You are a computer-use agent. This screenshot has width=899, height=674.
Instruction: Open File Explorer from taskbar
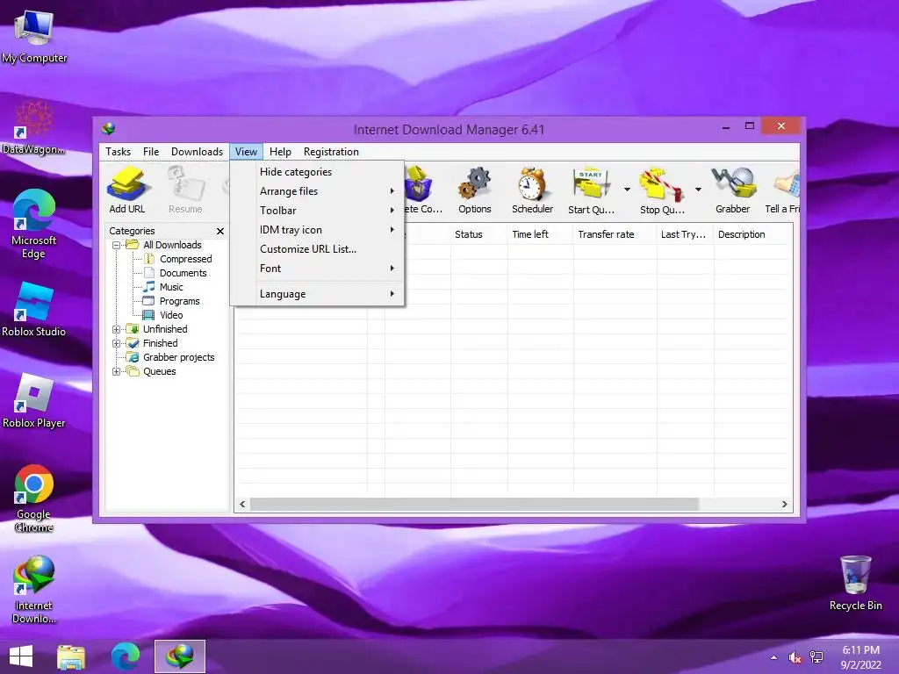(x=71, y=656)
